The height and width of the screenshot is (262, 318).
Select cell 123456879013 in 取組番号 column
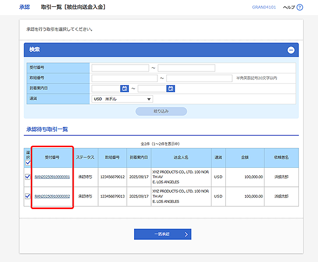click(112, 196)
